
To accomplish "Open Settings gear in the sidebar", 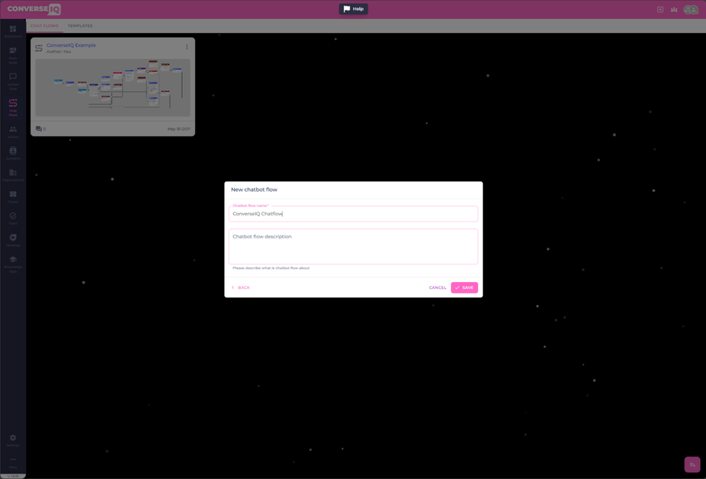I will click(x=12, y=441).
